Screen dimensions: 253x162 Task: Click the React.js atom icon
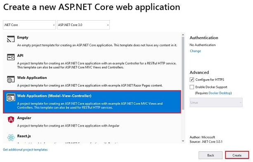11,138
